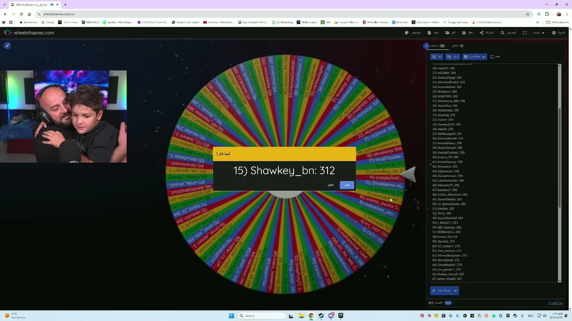Screen dimensions: 572x321
Task: Open Epic Games from the taskbar
Action: coord(341,316)
